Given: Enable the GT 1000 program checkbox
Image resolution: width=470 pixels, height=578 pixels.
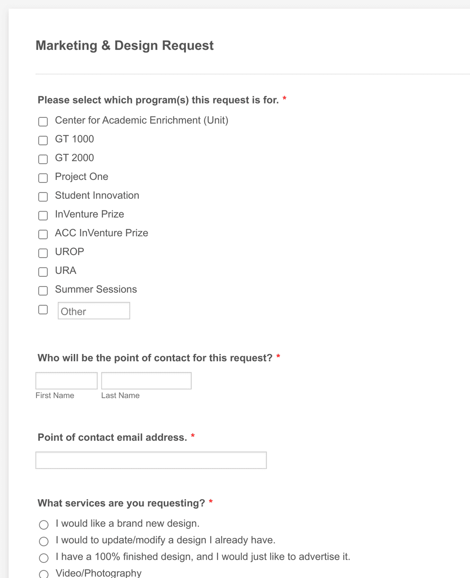Looking at the screenshot, I should (43, 140).
